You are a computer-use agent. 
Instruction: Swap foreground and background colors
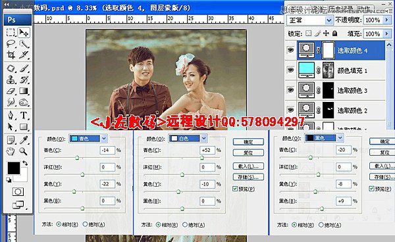tap(25, 163)
